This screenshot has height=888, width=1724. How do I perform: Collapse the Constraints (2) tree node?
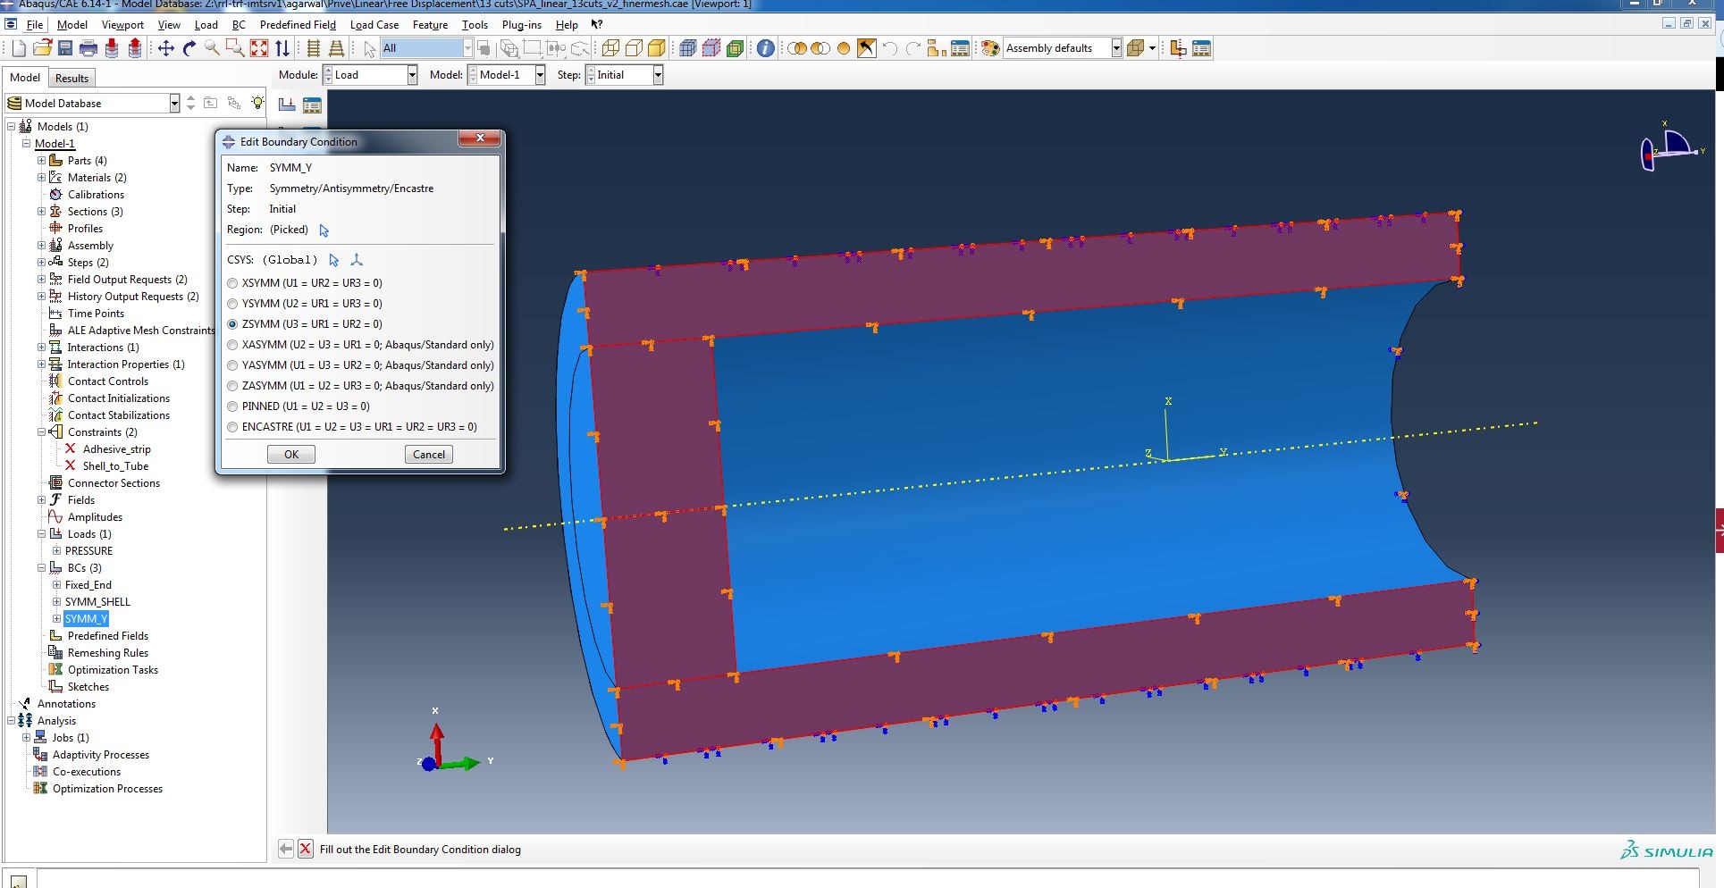(41, 432)
